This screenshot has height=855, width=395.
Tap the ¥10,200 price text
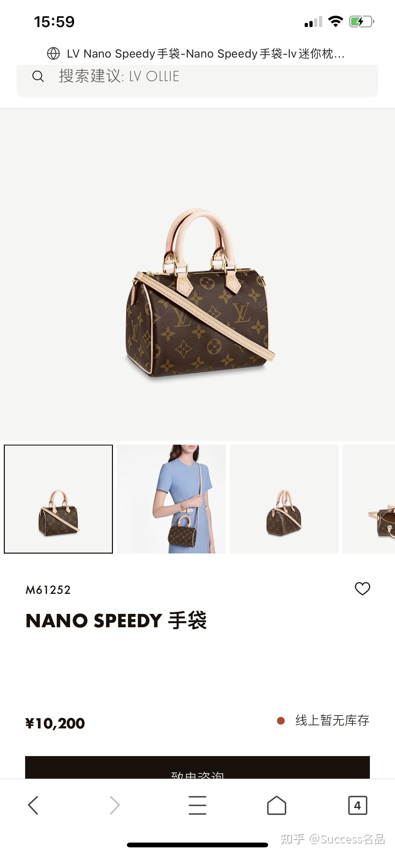click(55, 723)
